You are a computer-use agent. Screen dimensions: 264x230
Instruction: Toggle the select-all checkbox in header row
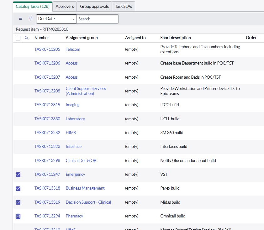18,38
